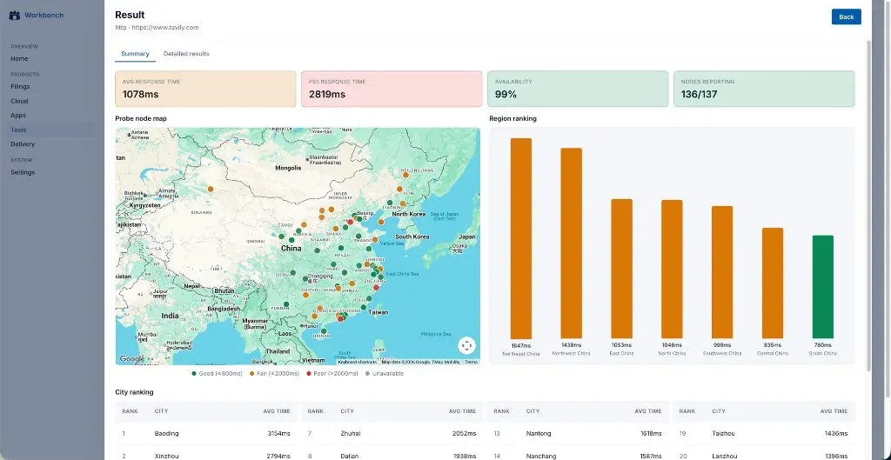The width and height of the screenshot is (891, 460).
Task: Click the Availability 99% card
Action: 578,89
